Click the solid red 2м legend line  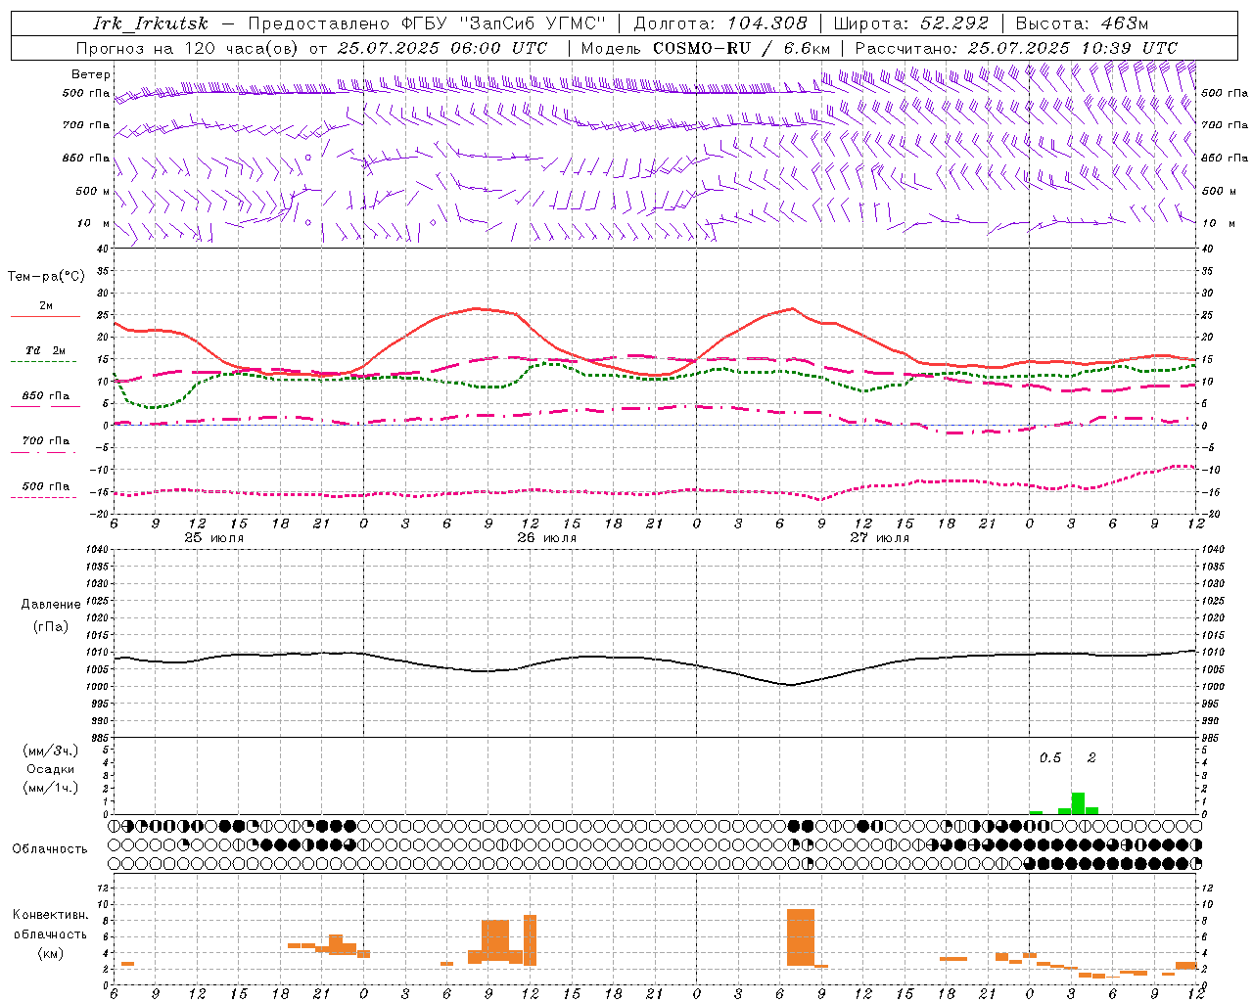tap(45, 317)
